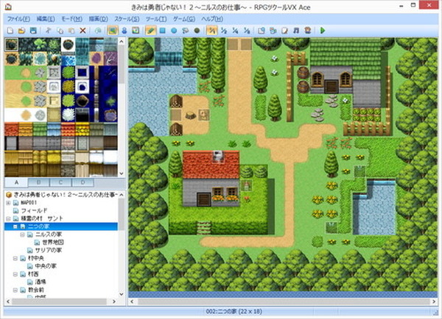Open the ツール(T) menu
442x319 pixels.
[156, 19]
